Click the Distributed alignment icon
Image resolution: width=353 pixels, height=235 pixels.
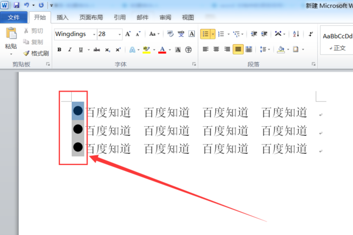[249, 49]
